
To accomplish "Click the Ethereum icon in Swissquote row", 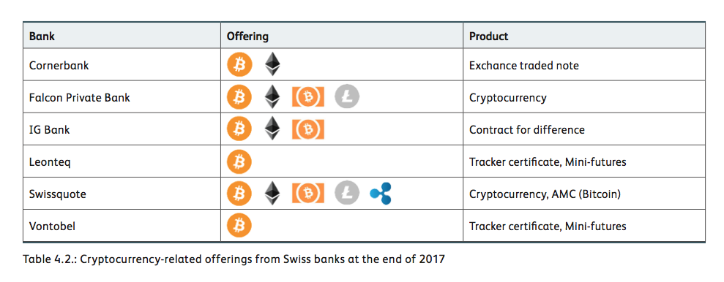I will (273, 193).
